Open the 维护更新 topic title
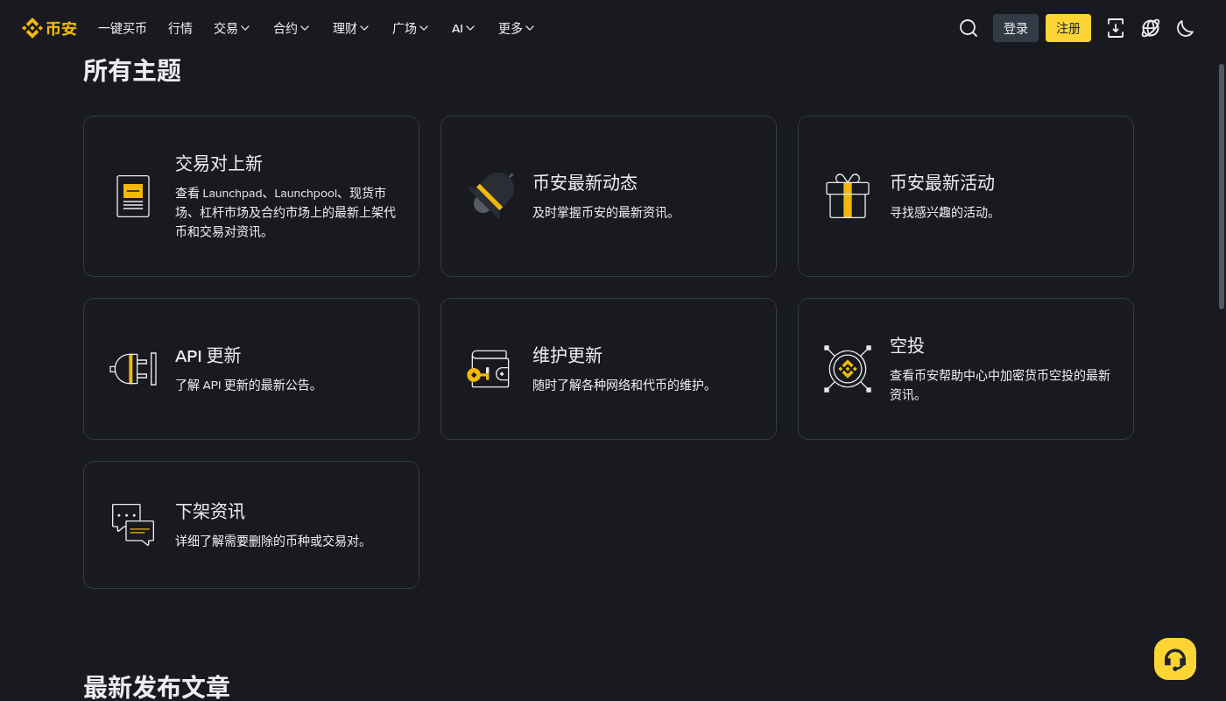Image resolution: width=1226 pixels, height=701 pixels. [567, 355]
